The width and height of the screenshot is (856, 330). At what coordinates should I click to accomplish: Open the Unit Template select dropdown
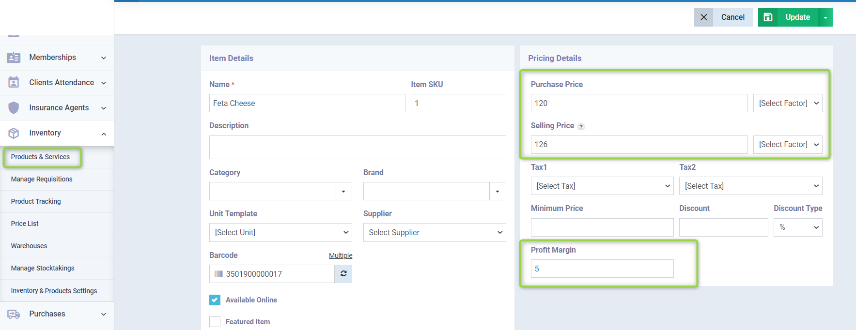(280, 232)
